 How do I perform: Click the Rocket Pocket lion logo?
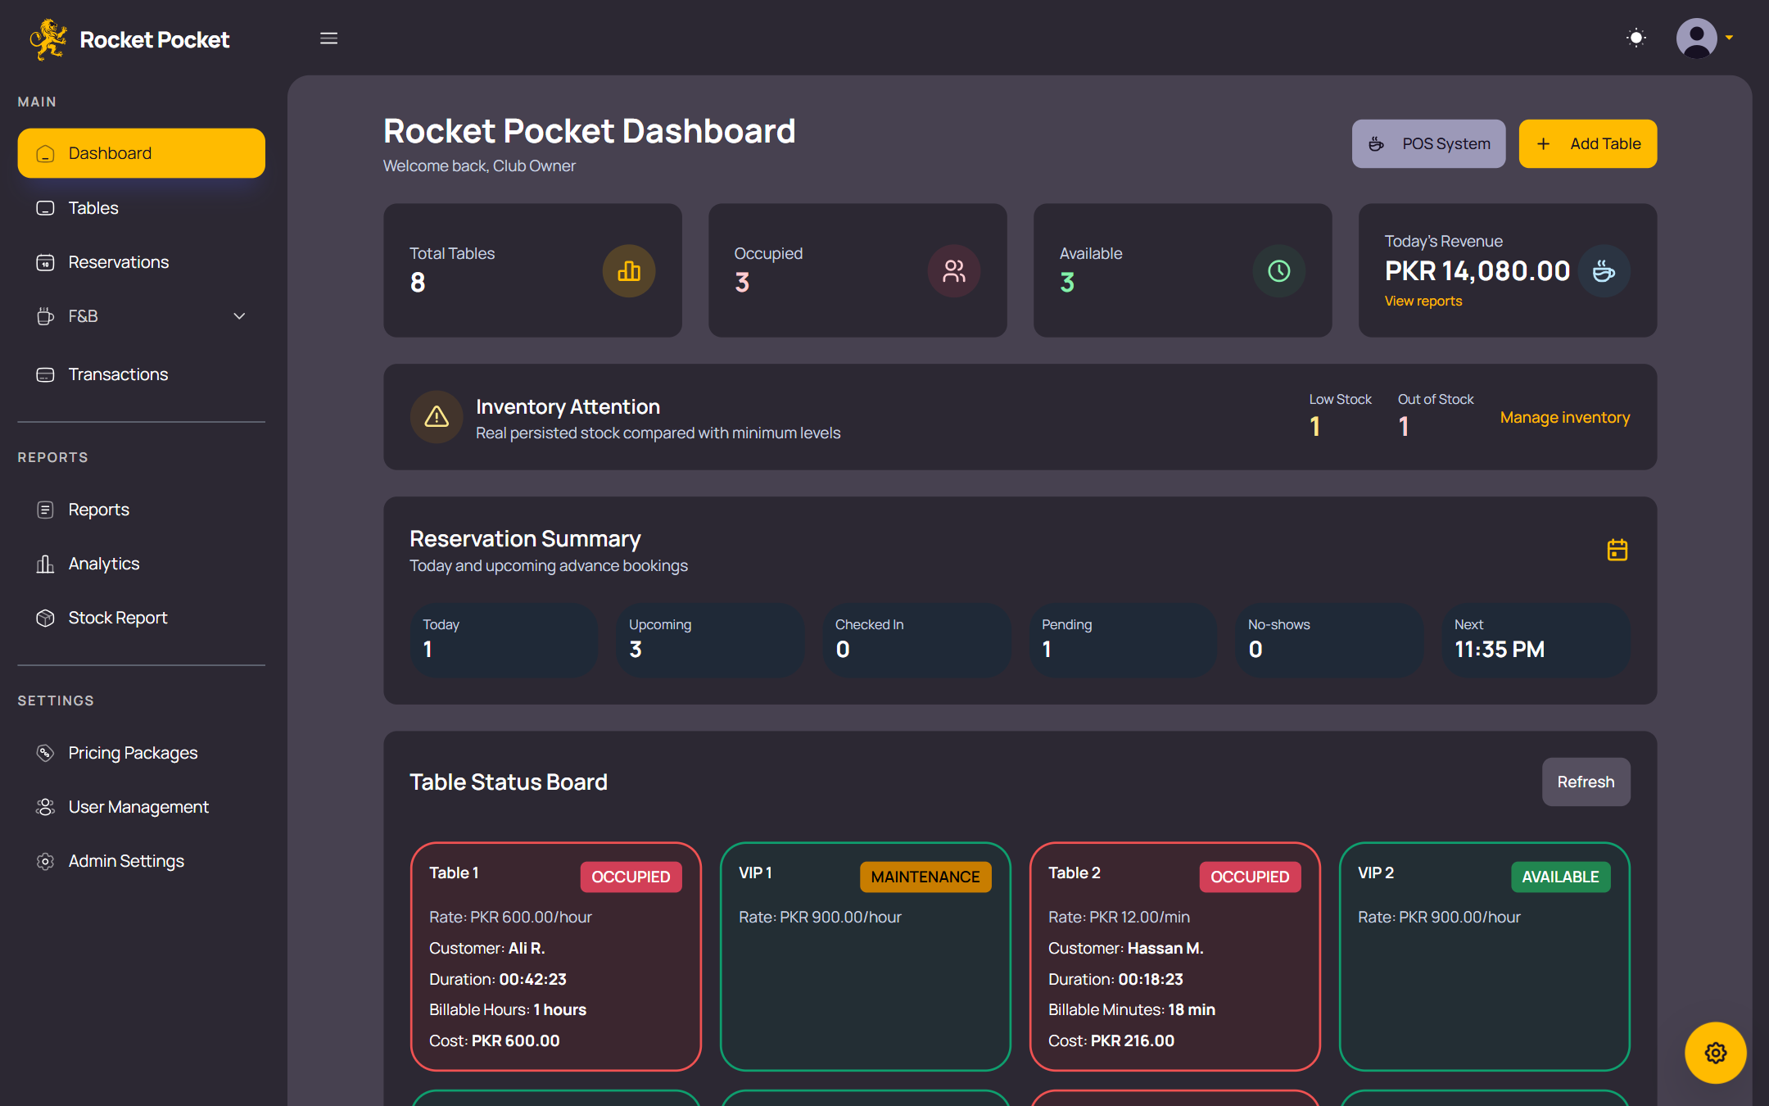point(48,39)
